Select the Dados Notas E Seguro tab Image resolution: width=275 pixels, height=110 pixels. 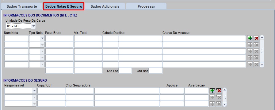pos(64,6)
